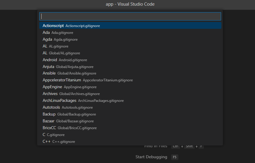Pick the Agda gitignore template
255x163 pixels.
coord(60,39)
